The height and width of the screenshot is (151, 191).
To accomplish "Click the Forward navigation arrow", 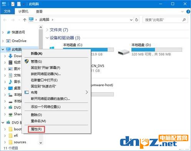I will (x=13, y=20).
